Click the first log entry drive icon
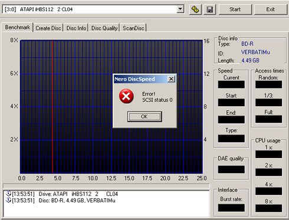Viewport: 289px width, 220px height. click(x=8, y=194)
